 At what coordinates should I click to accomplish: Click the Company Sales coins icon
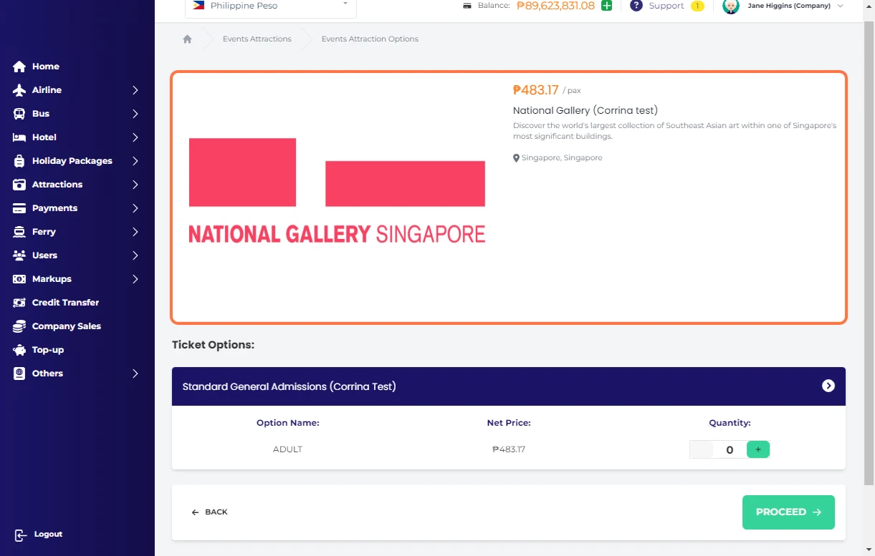click(x=19, y=326)
